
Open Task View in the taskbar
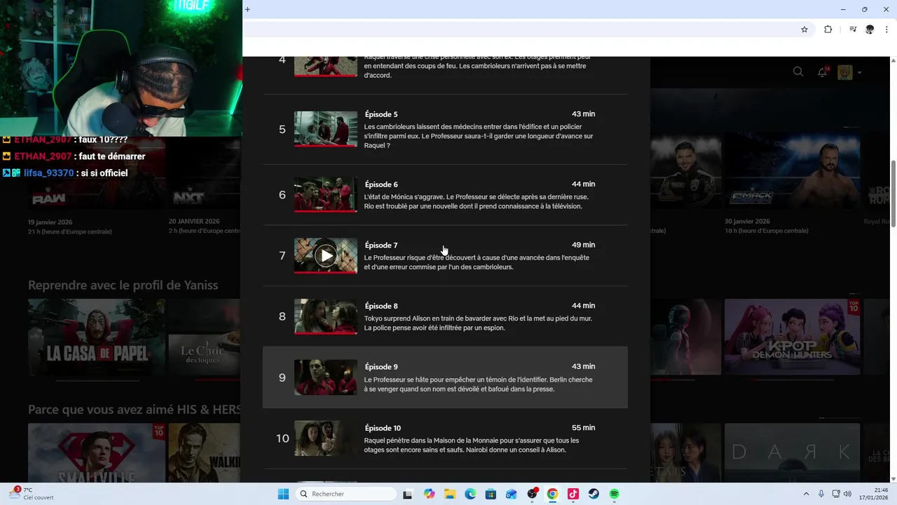[408, 494]
